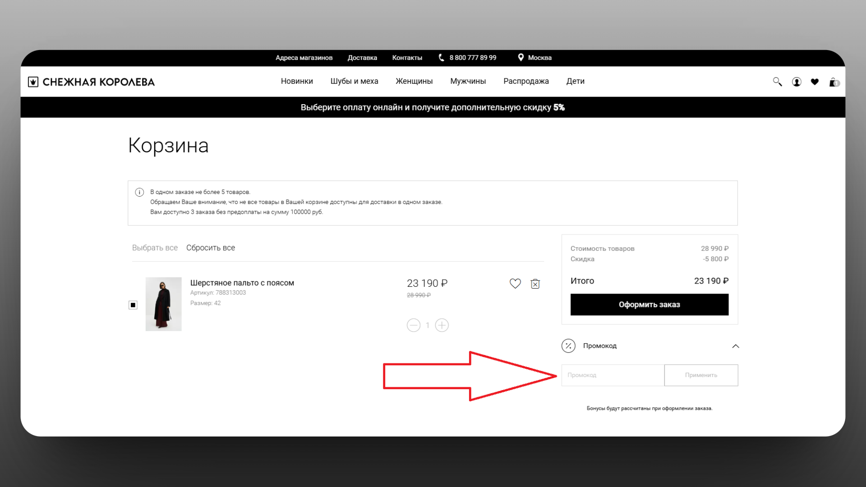Click the phone icon beside the number
This screenshot has height=487, width=866.
pos(442,58)
